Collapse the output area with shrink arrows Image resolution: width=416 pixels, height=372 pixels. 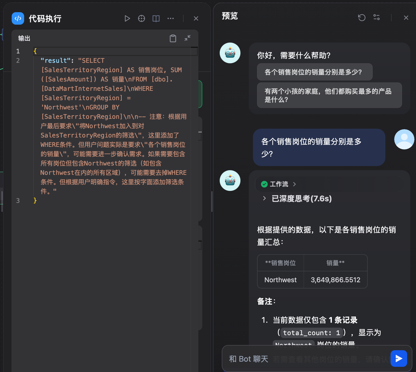pos(187,38)
